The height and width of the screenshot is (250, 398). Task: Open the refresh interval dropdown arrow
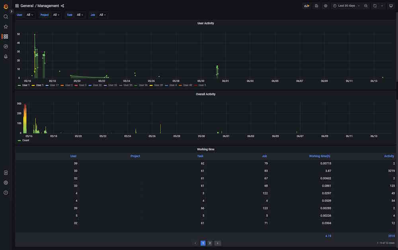pos(382,6)
